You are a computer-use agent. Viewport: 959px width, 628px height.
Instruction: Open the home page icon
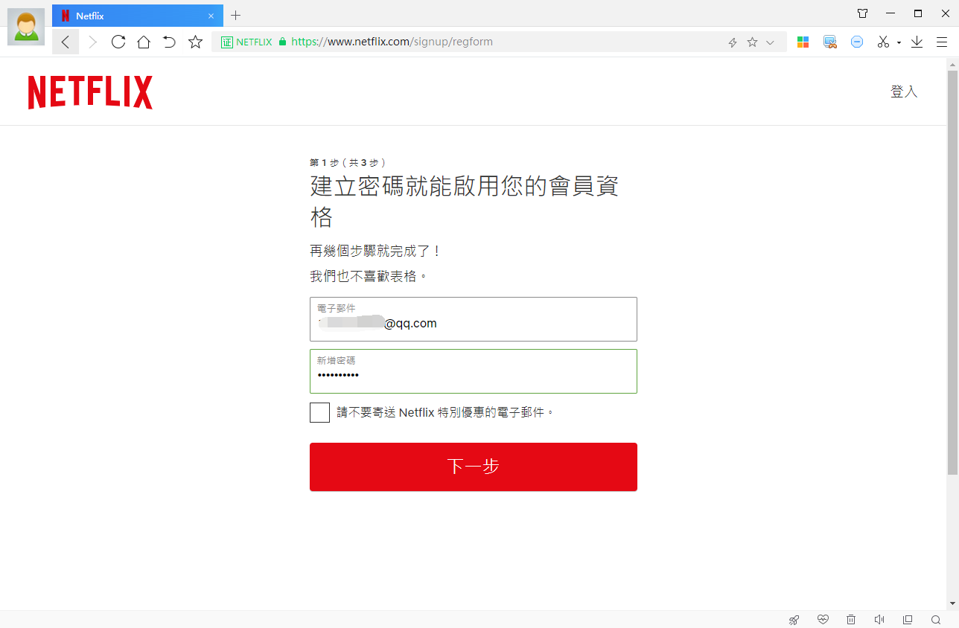click(x=144, y=42)
